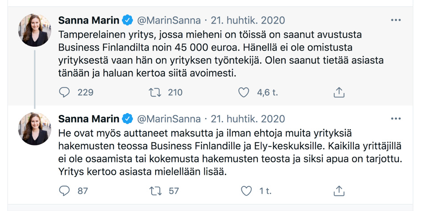The height and width of the screenshot is (211, 422).
Task: Share the first tweet via share icon
Action: click(339, 92)
